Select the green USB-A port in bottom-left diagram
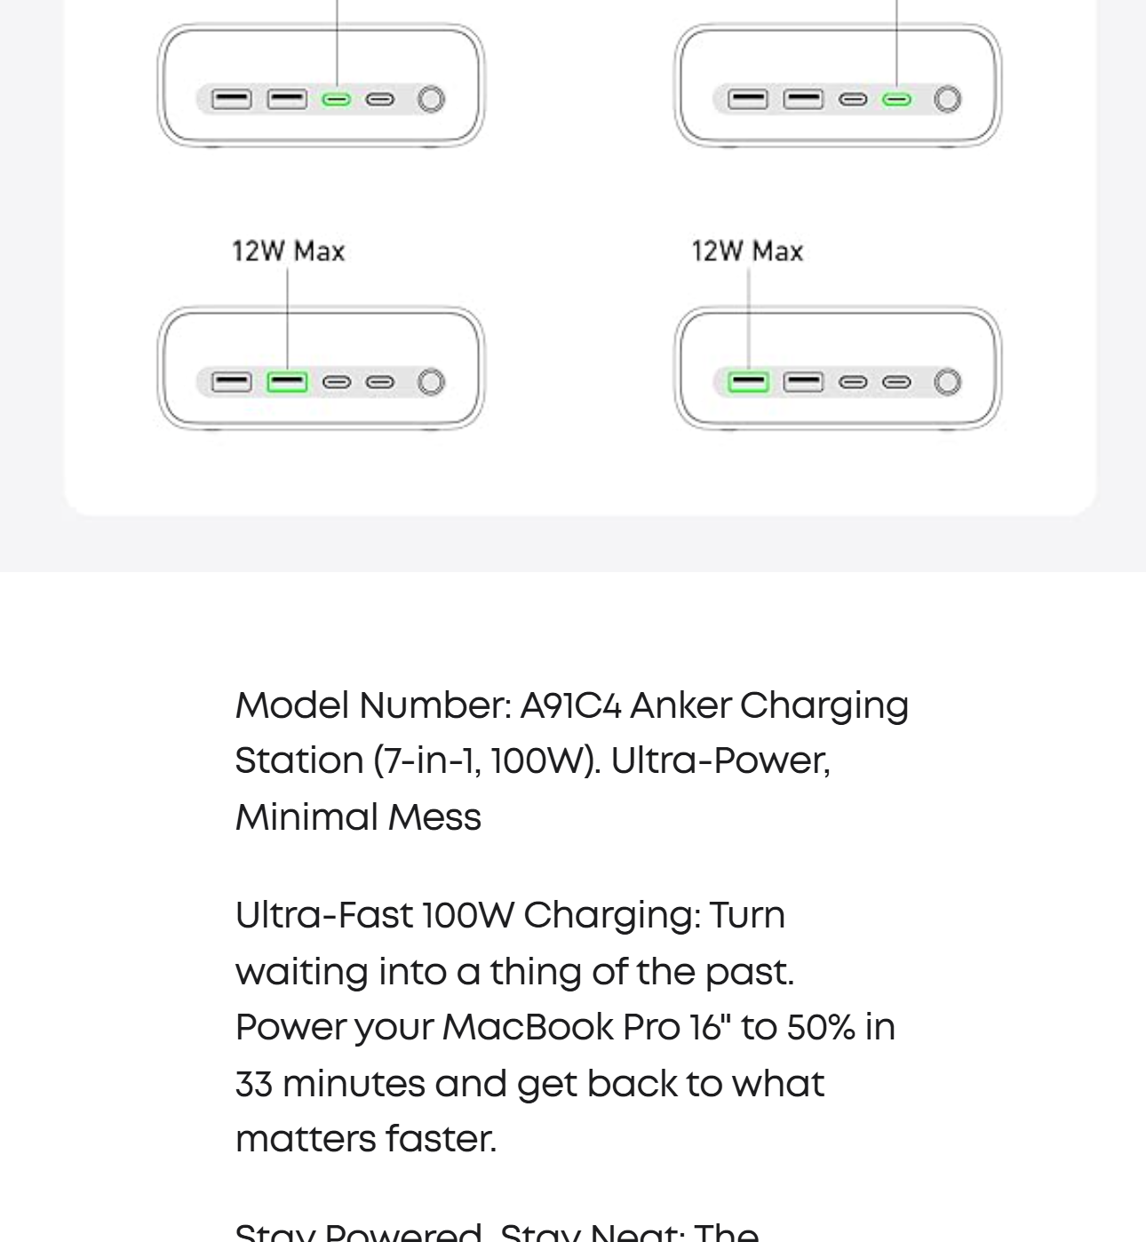1146x1242 pixels. 287,382
